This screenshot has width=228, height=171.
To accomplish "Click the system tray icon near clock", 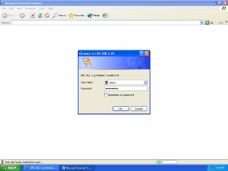I will pos(211,168).
